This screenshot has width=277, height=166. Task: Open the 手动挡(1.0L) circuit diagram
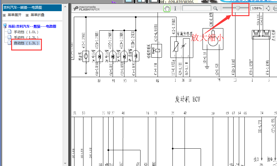(26, 32)
